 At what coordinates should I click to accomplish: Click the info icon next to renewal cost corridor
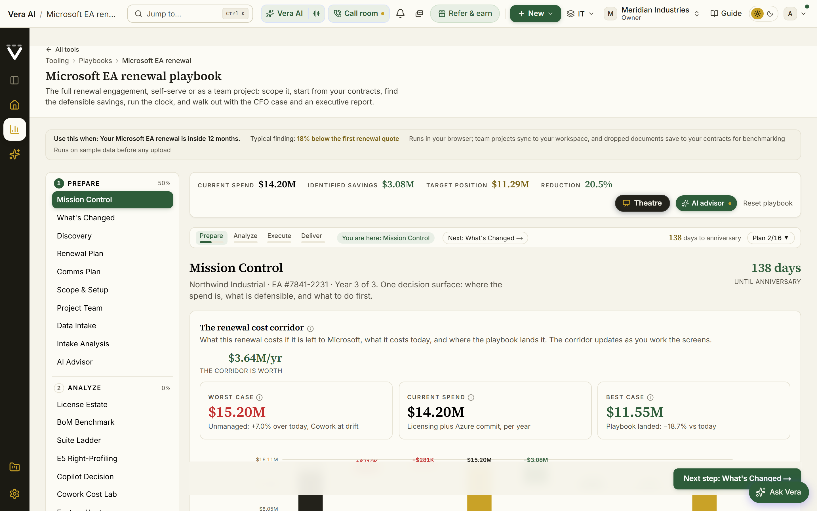coord(310,328)
